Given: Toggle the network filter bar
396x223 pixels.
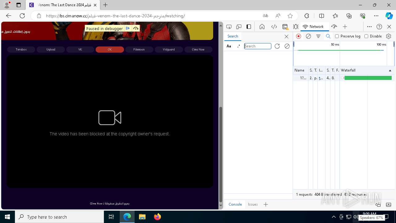Looking at the screenshot, I should point(318,36).
